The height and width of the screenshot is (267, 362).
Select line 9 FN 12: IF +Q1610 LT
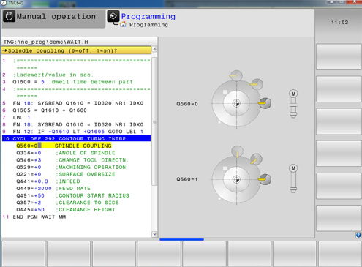coord(73,132)
